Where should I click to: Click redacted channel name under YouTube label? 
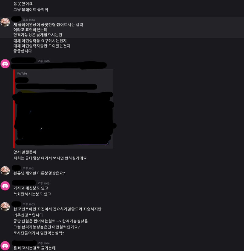[22, 80]
